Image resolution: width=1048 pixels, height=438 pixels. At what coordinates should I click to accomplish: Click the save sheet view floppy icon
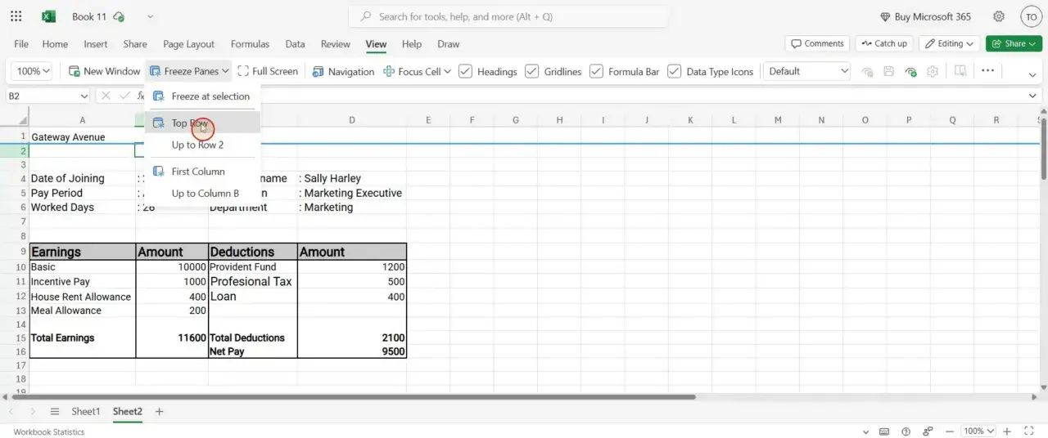tap(889, 72)
